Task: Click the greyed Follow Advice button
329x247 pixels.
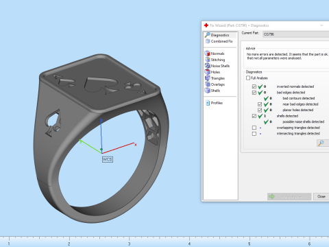Action: pyautogui.click(x=289, y=196)
